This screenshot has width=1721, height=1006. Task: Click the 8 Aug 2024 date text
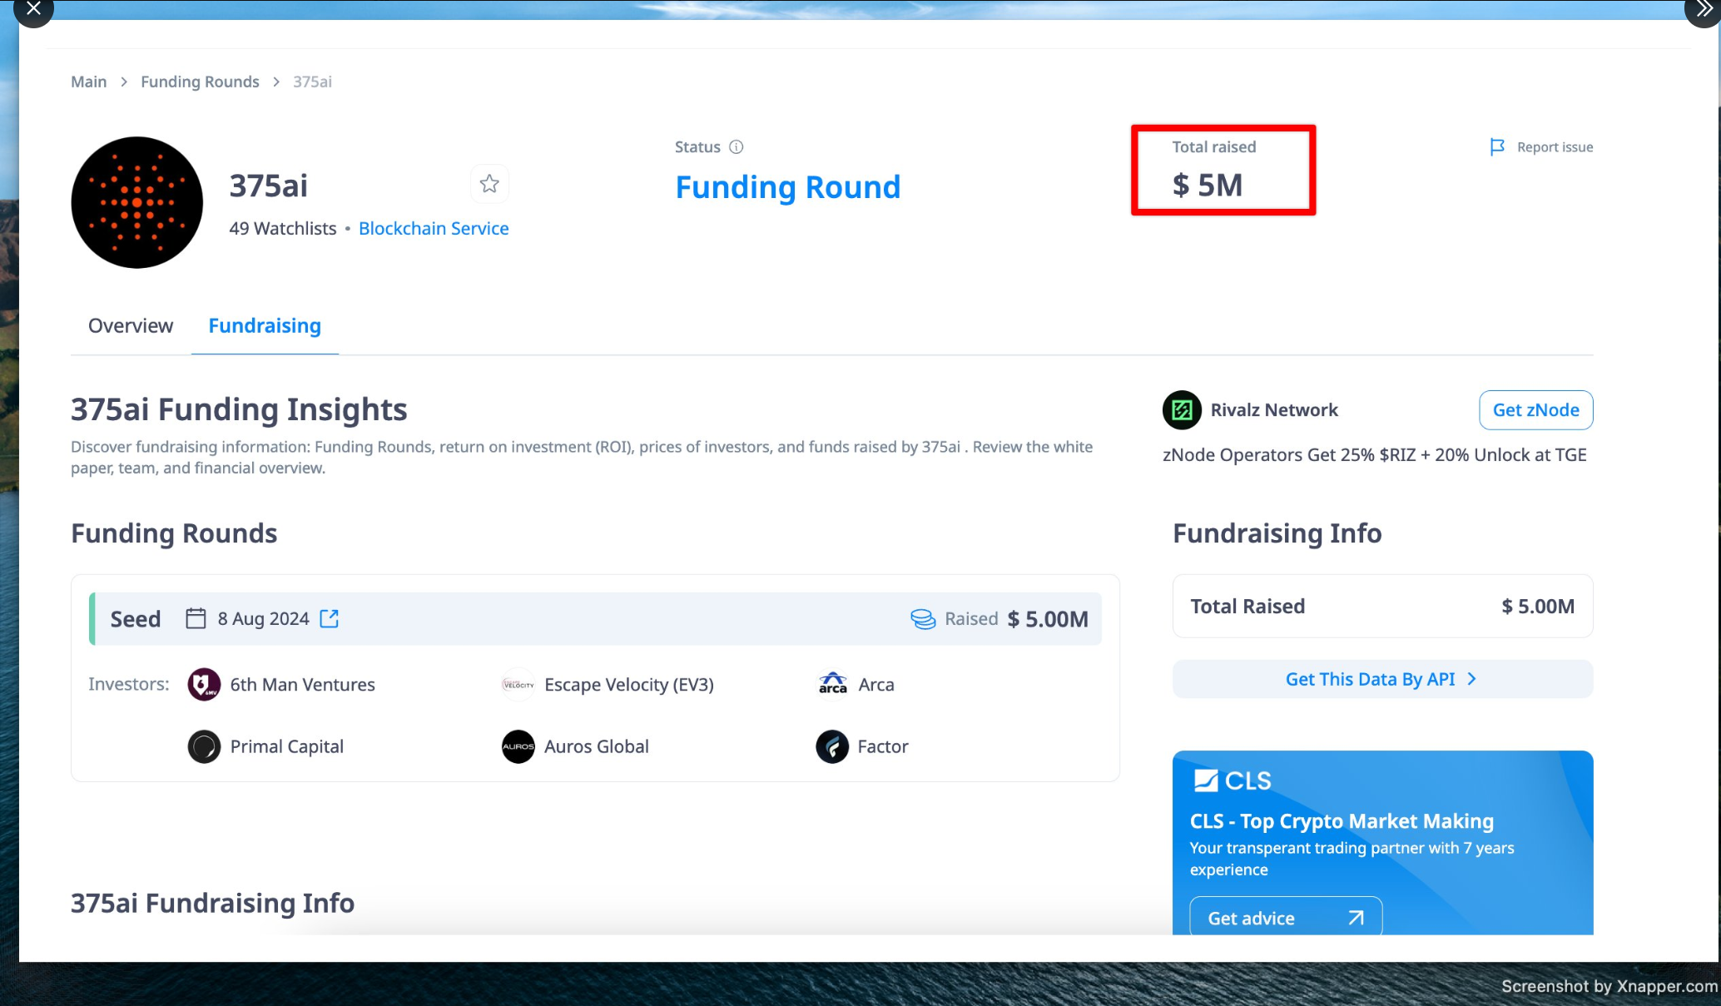point(263,618)
